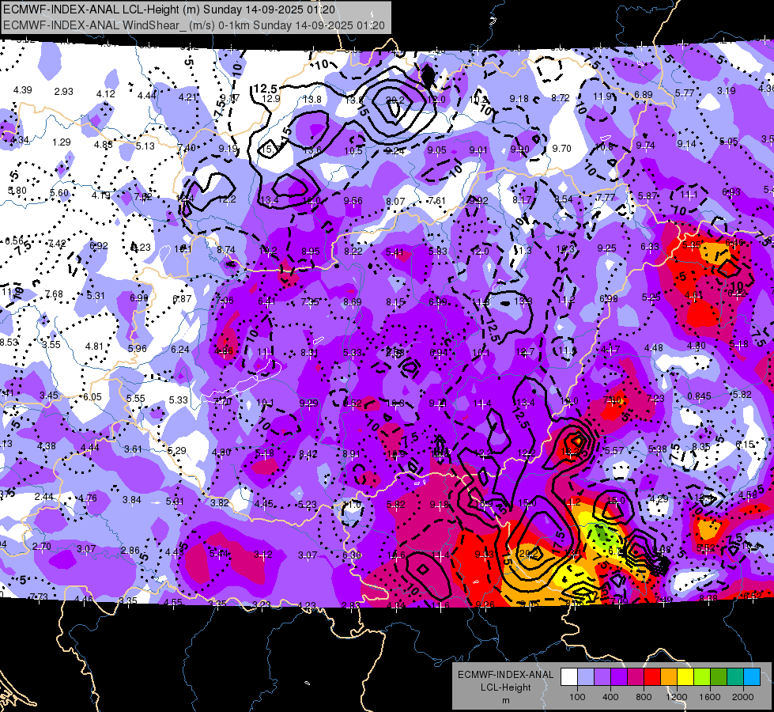Click the legend scale value 2000

pos(743,697)
